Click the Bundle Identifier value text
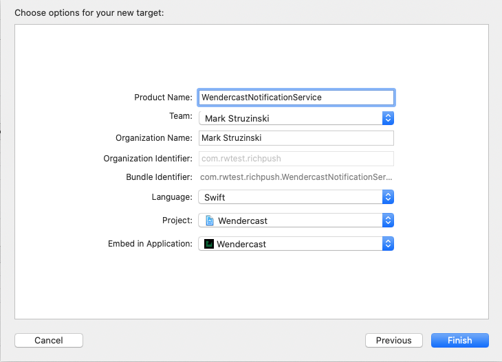Viewport: 502px width, 362px height. [296, 177]
